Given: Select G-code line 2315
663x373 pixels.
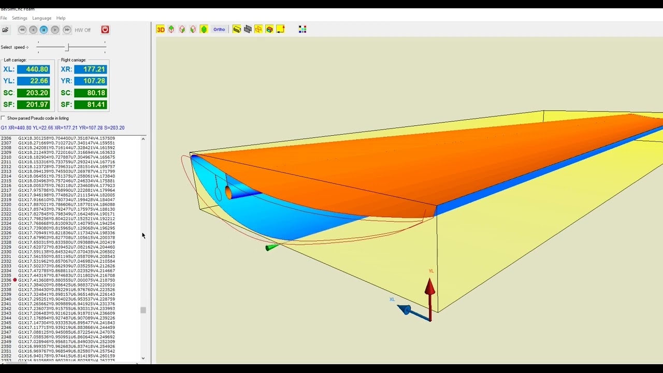Looking at the screenshot, I should (x=66, y=181).
